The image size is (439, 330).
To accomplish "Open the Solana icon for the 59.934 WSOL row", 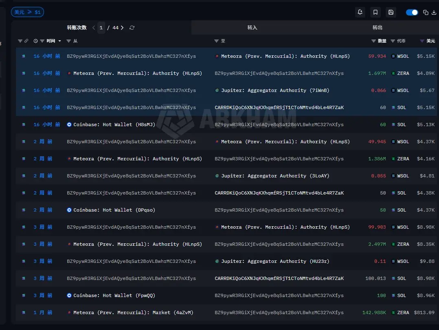I will [24, 56].
